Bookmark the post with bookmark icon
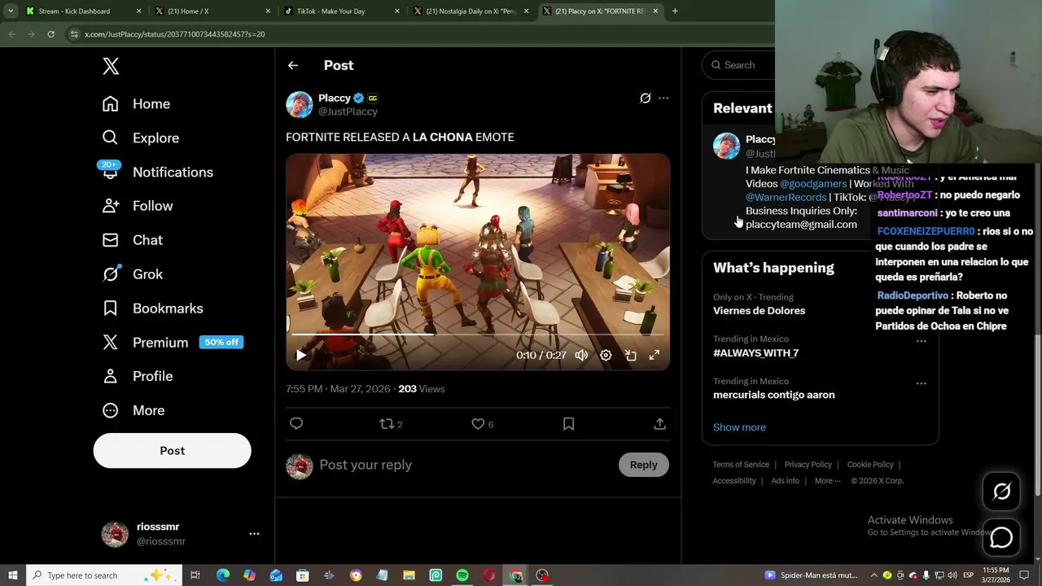The width and height of the screenshot is (1042, 586). coord(568,424)
